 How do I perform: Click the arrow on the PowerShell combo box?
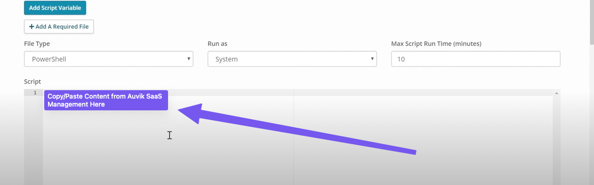point(188,59)
